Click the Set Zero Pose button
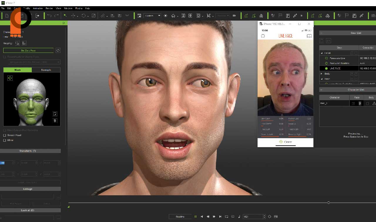The image size is (376, 222). 28,51
